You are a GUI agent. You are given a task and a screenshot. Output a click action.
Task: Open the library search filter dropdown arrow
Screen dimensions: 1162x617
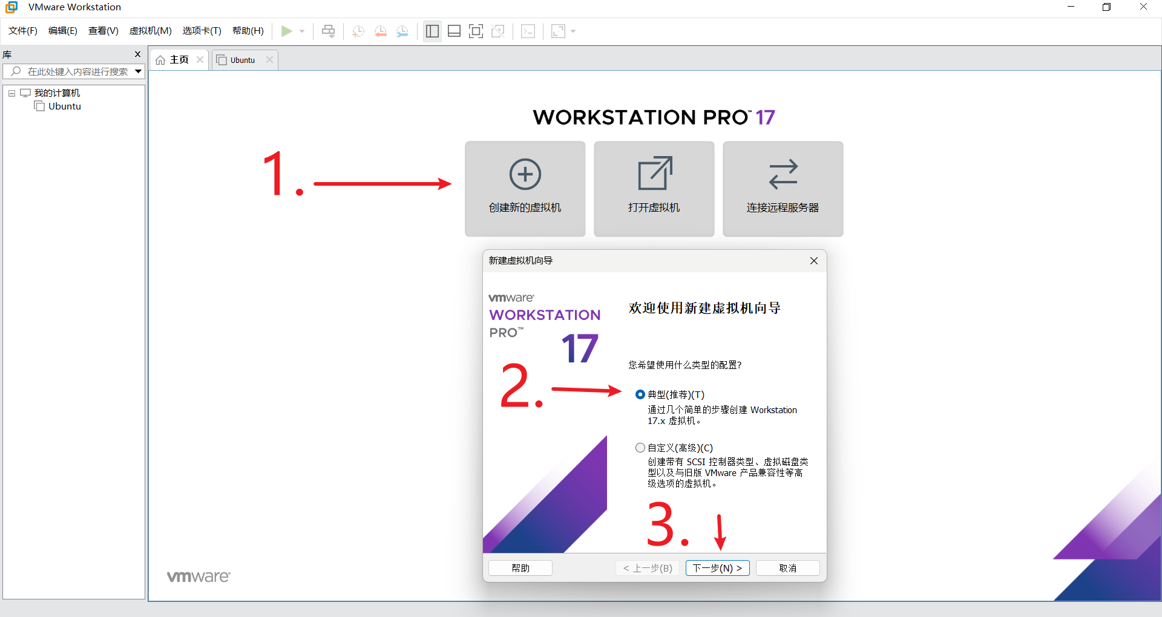[138, 71]
